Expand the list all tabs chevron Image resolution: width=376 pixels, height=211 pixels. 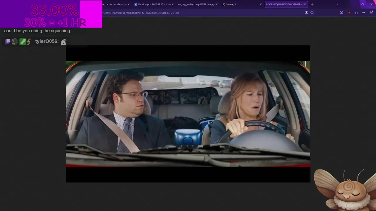(337, 4)
